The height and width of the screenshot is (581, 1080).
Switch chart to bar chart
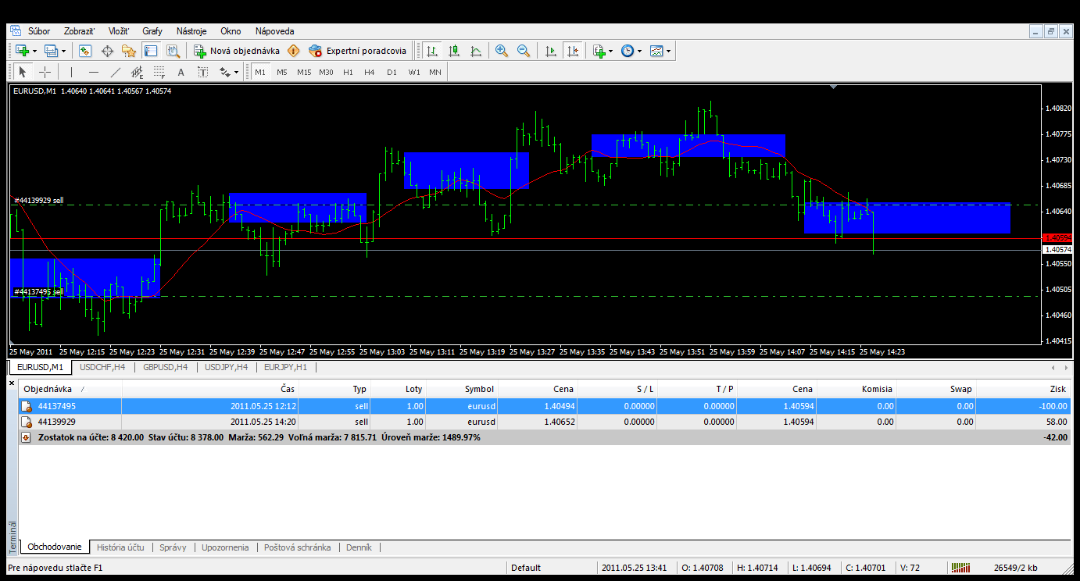click(x=432, y=51)
